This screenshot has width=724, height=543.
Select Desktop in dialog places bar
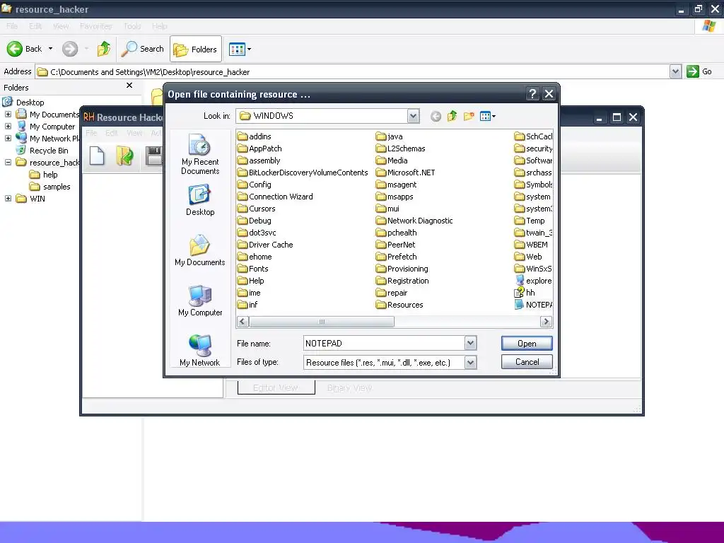200,200
